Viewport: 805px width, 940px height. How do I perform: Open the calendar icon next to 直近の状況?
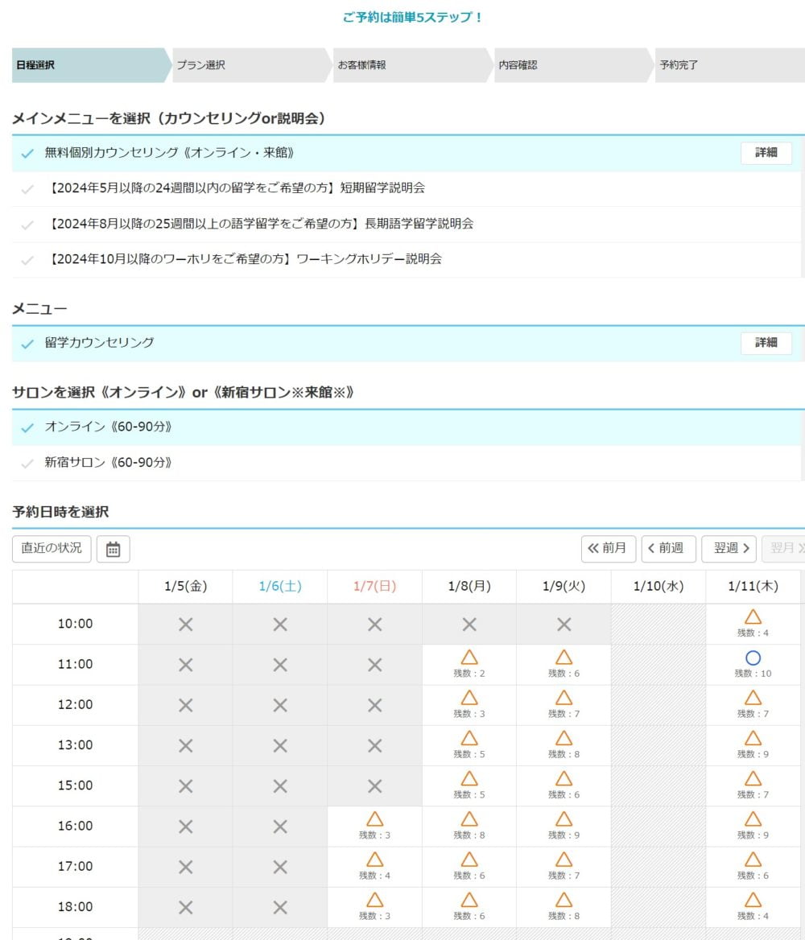(113, 549)
